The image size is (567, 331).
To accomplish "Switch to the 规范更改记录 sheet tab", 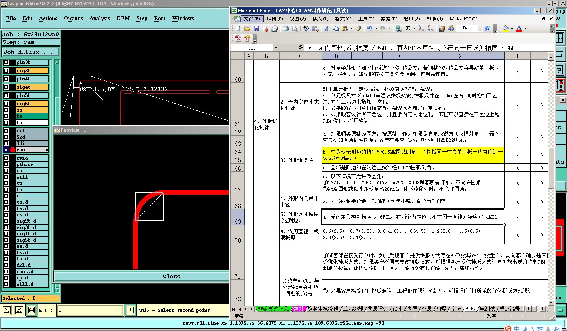I will [x=273, y=309].
